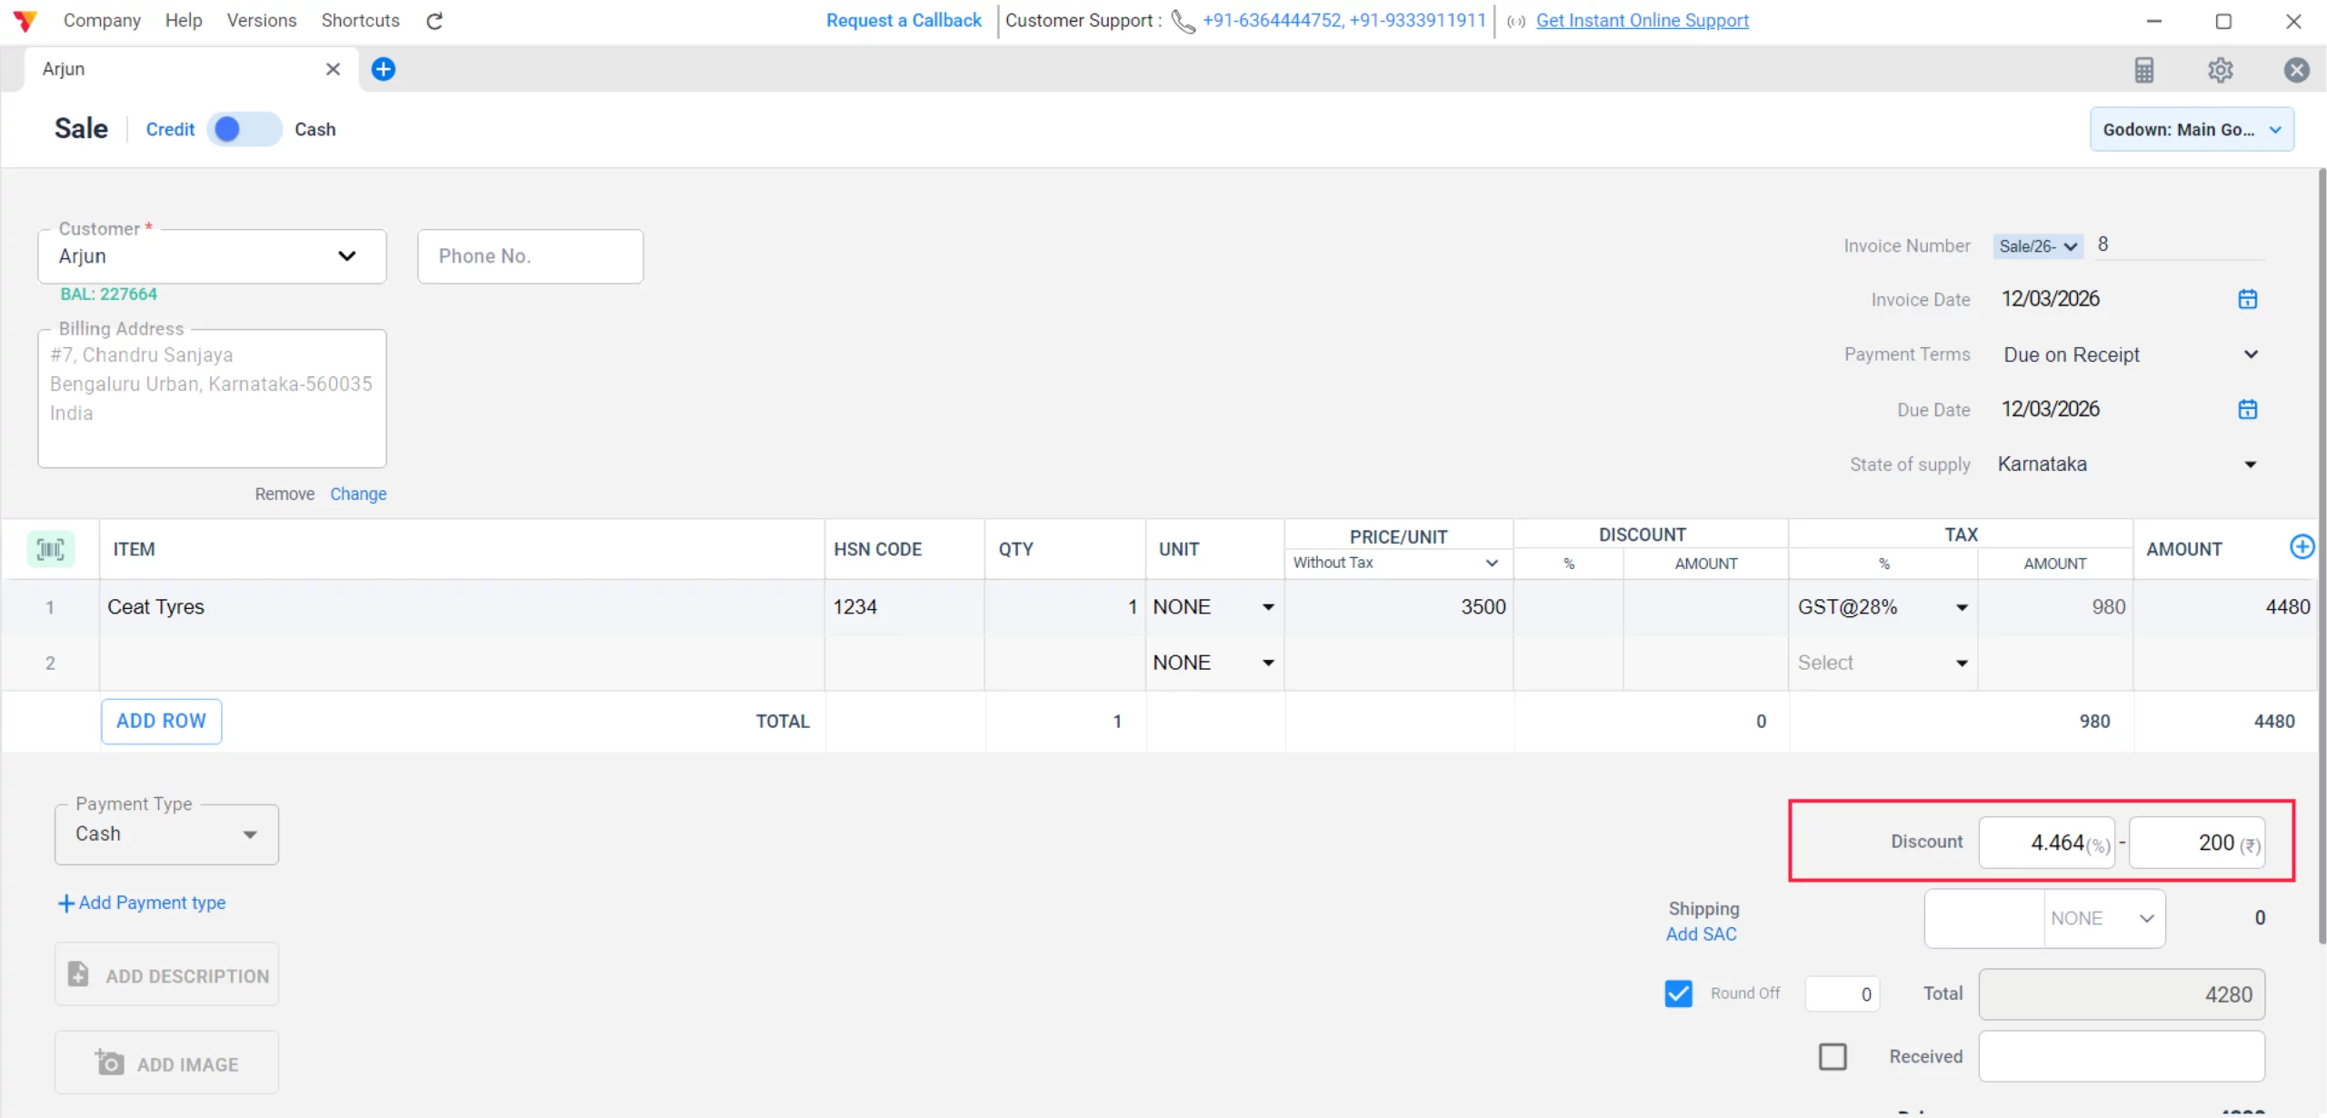Open the Godown Main selector dropdown

click(2191, 129)
